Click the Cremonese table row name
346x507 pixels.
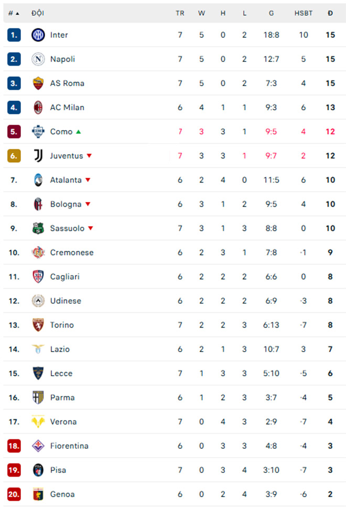pos(72,252)
